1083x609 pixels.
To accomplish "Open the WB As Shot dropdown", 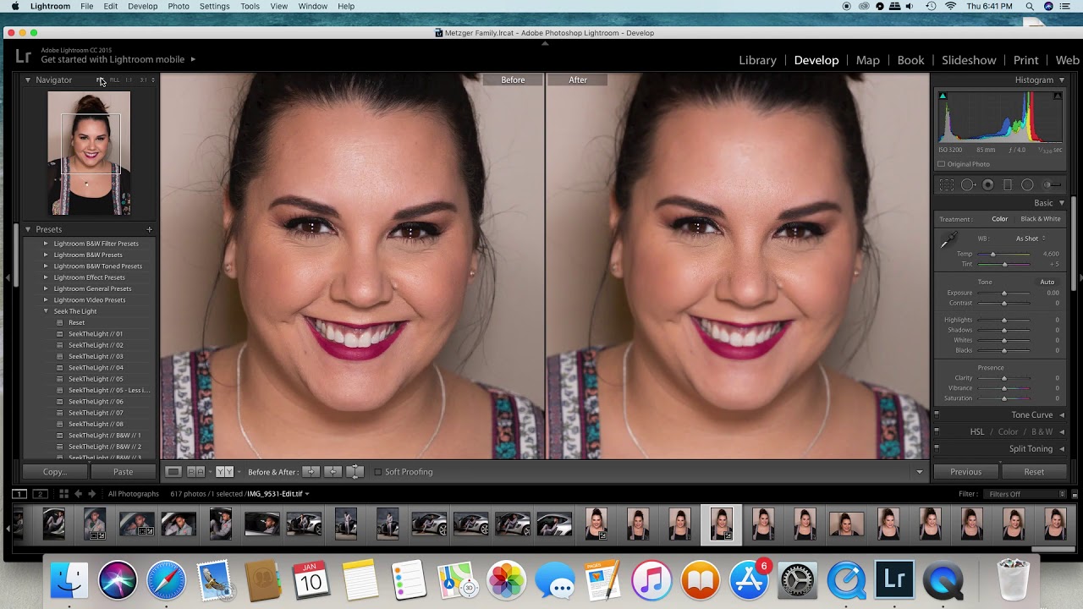I will 1031,239.
